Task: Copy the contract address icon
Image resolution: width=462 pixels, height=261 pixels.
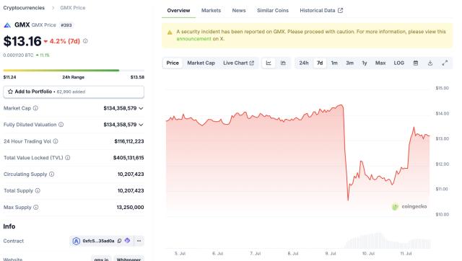Action: coord(119,241)
